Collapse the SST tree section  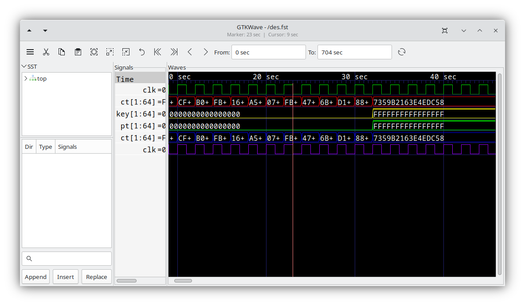pyautogui.click(x=24, y=66)
